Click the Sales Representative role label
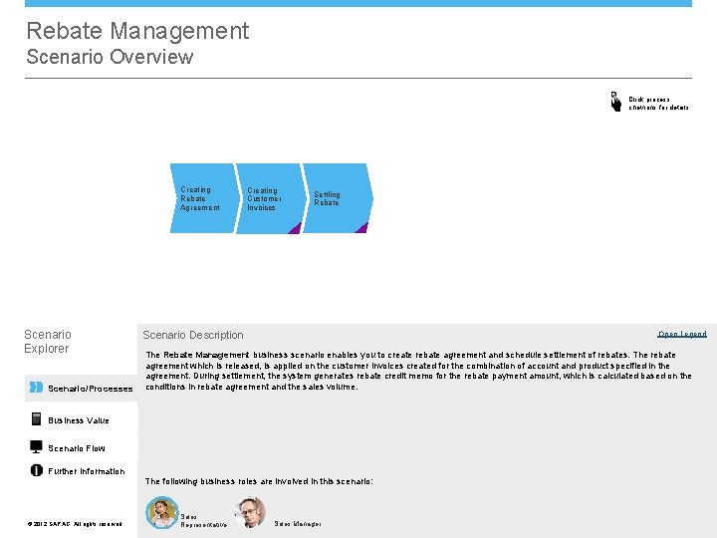 tap(203, 521)
